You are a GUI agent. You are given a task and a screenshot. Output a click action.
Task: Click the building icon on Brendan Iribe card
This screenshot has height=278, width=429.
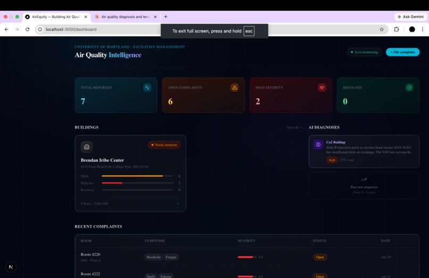tap(86, 147)
